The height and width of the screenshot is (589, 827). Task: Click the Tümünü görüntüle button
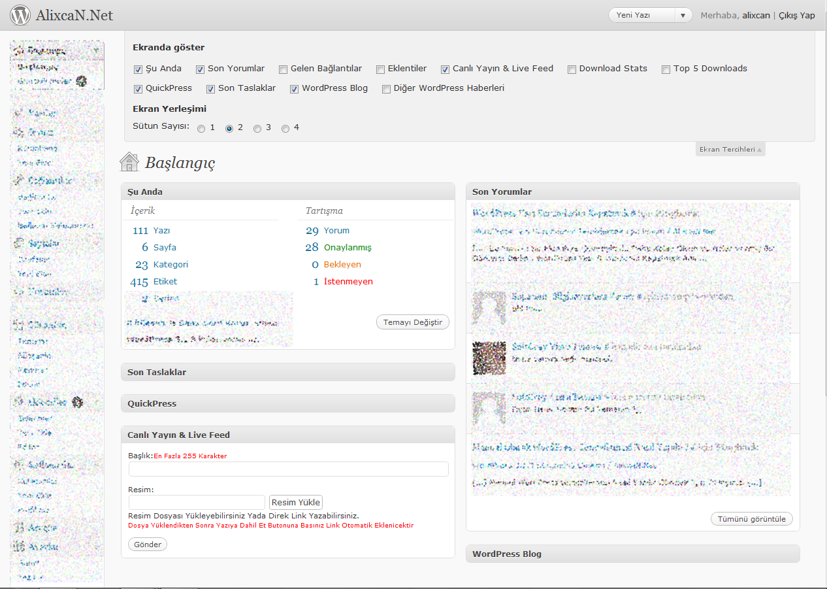click(752, 519)
